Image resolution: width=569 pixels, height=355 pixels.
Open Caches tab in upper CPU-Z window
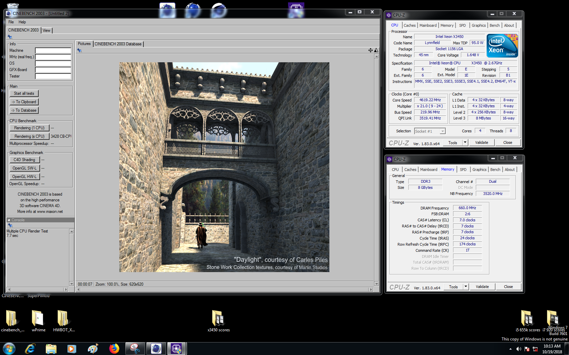409,25
